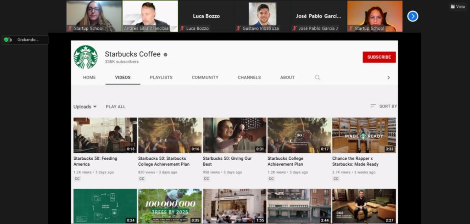Click verified badge beside Starbucks Coffee
Viewport: 470px width, 224px height.
pos(166,55)
